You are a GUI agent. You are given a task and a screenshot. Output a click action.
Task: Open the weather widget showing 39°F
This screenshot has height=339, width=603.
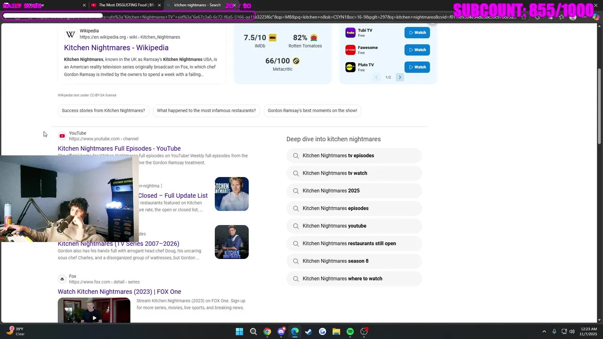pos(15,331)
